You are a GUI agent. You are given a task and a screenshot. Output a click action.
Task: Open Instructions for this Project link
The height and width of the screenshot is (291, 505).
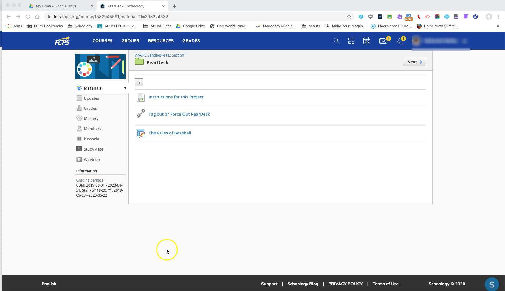pos(176,97)
